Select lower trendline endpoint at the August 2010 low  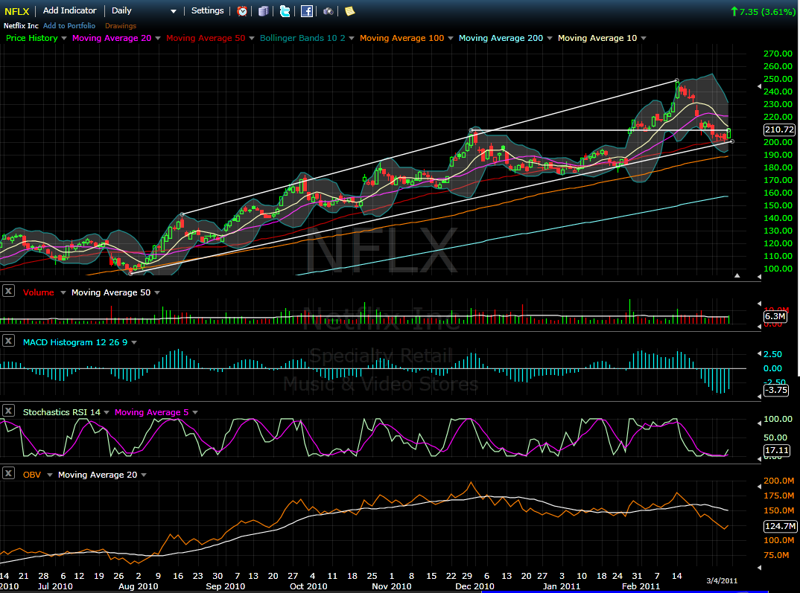click(x=130, y=274)
